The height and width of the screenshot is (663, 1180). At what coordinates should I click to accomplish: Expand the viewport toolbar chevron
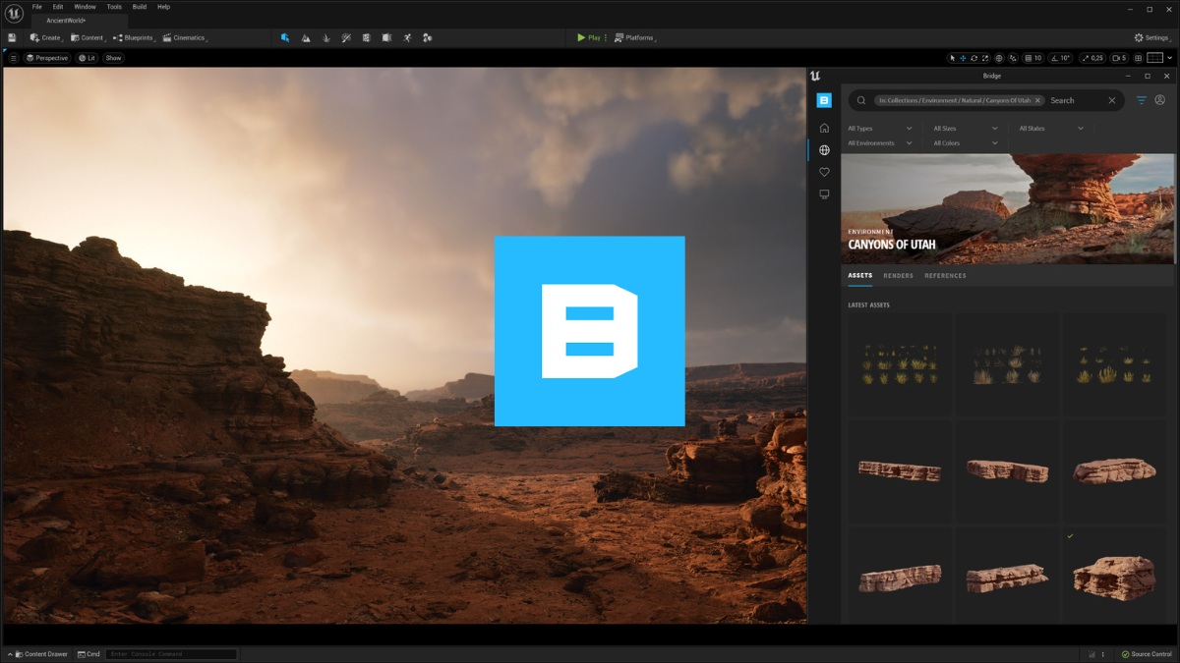pyautogui.click(x=1169, y=58)
